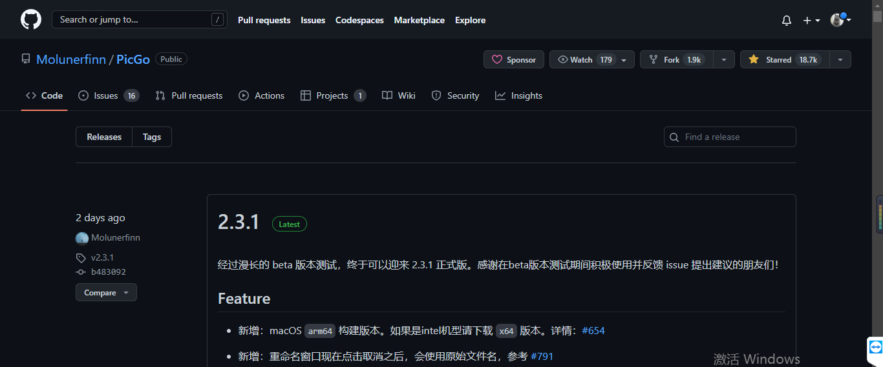
Task: Click the 18.7k star count
Action: 808,59
